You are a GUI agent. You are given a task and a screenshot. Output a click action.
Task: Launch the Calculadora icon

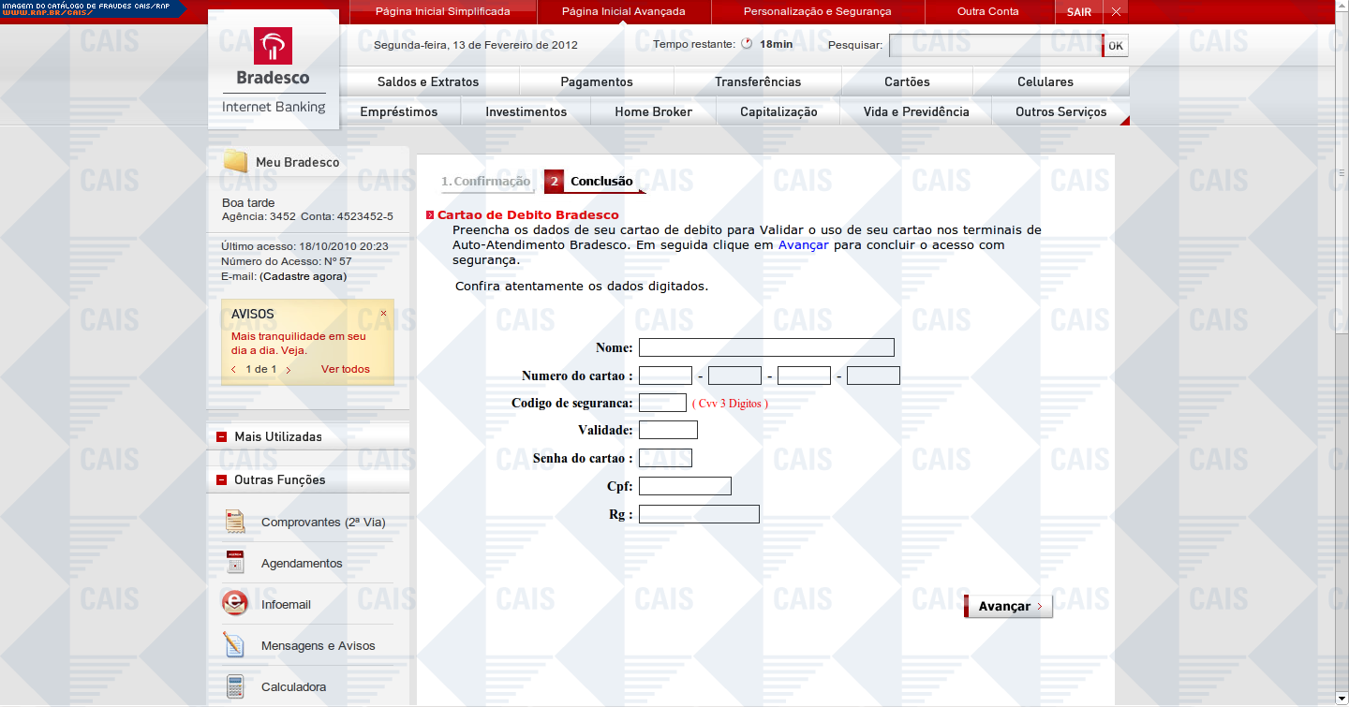(235, 686)
